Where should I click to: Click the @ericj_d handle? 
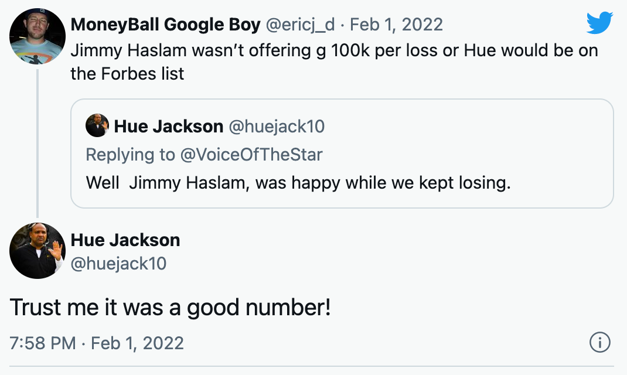click(x=301, y=25)
